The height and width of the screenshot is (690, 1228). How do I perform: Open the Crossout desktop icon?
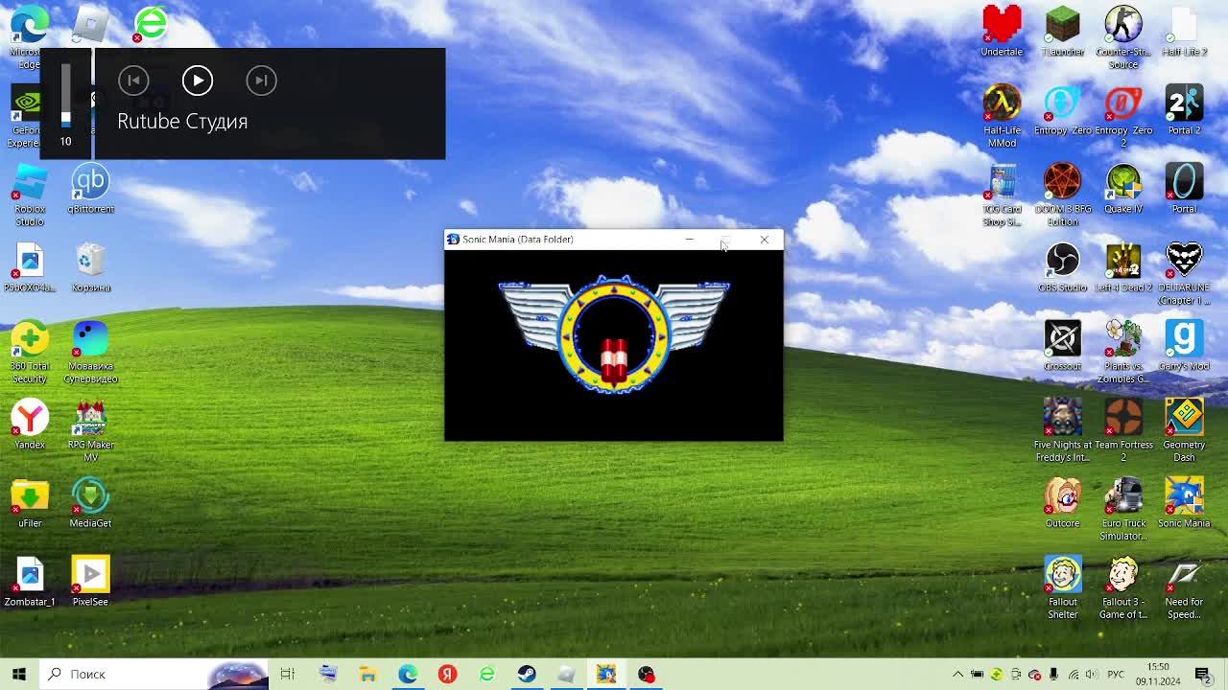click(1062, 346)
